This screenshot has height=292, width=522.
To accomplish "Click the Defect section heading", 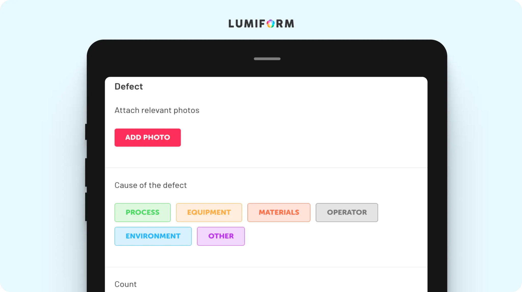I will click(x=129, y=86).
